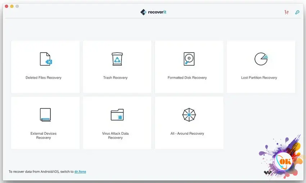Click the key registration icon
The image size is (306, 183).
click(297, 12)
